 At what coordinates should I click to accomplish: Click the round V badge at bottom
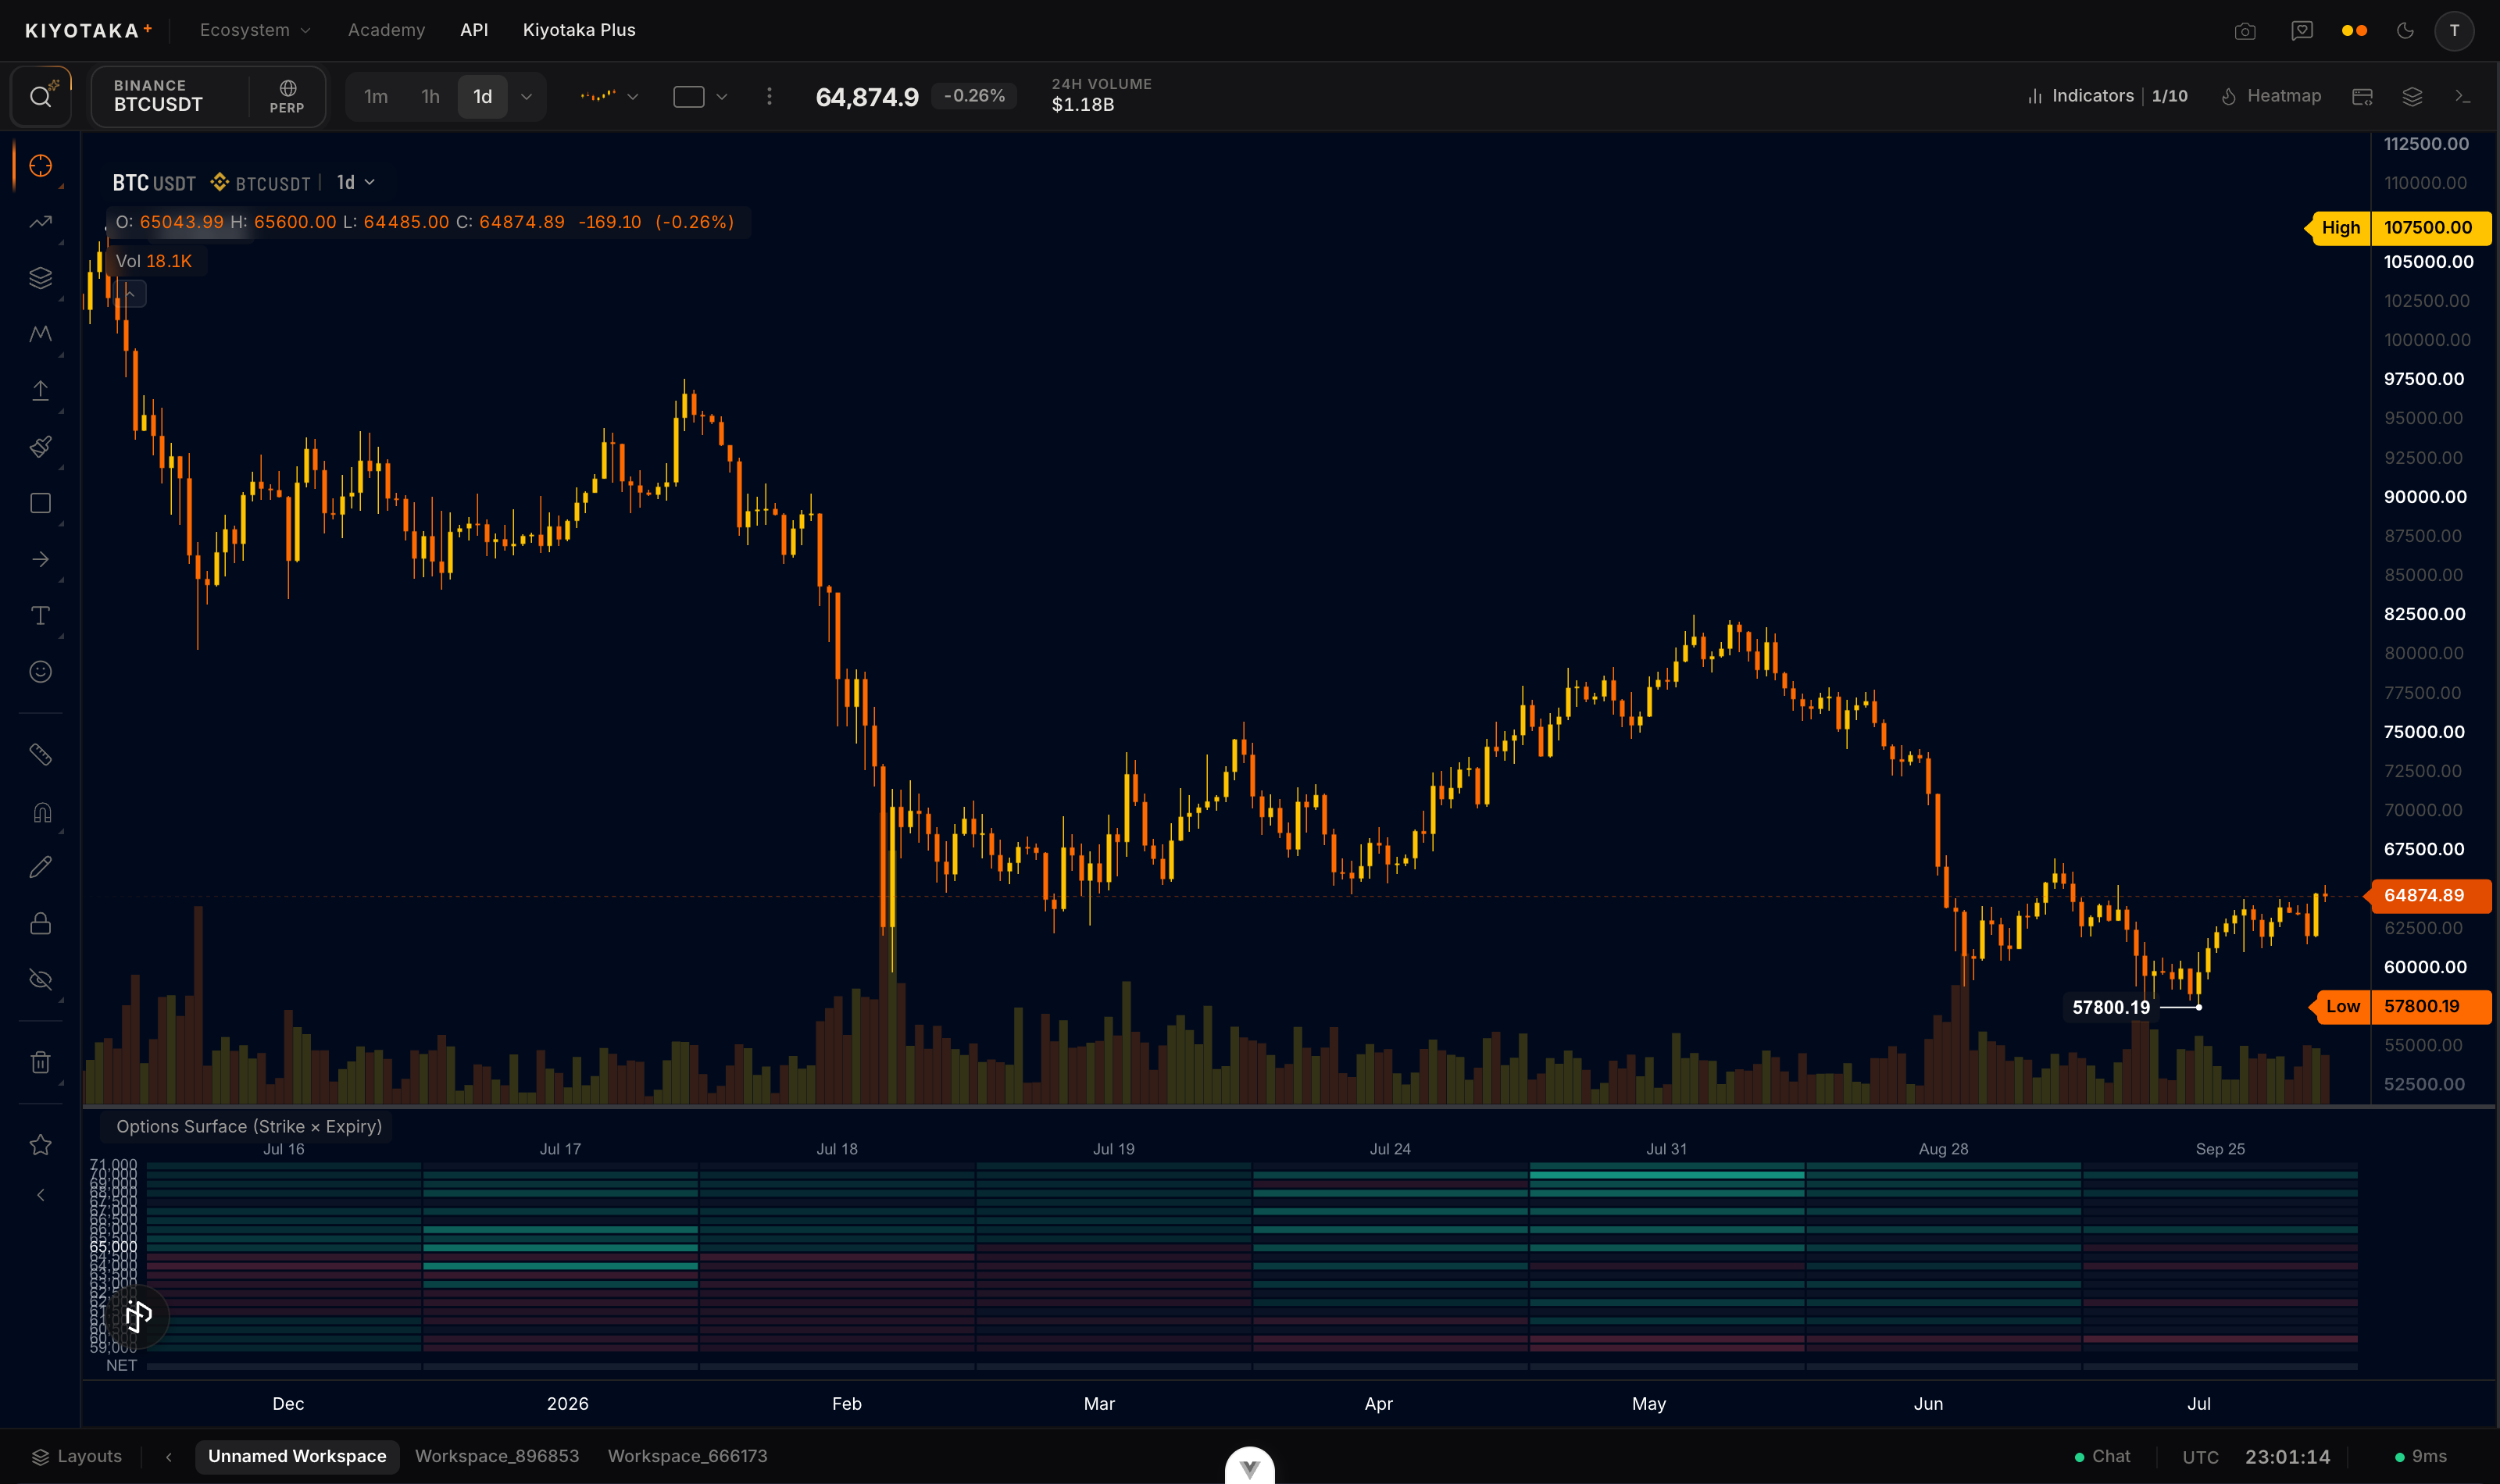pyautogui.click(x=1250, y=1467)
